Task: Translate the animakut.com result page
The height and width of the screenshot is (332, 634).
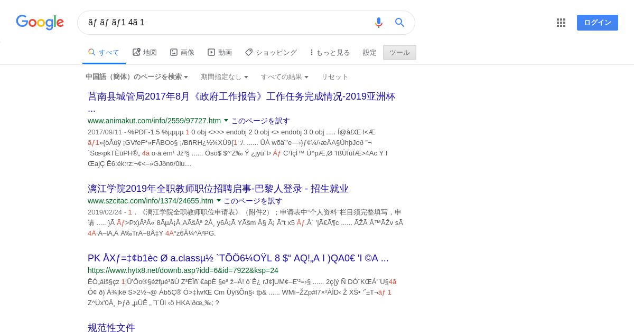Action: click(260, 121)
